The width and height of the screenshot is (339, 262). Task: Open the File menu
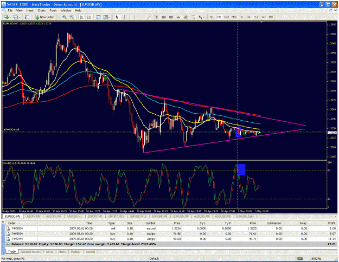coord(10,10)
